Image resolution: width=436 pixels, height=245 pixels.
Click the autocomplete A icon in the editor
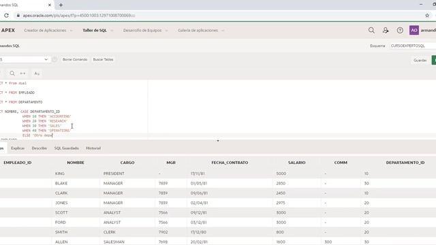[37, 73]
